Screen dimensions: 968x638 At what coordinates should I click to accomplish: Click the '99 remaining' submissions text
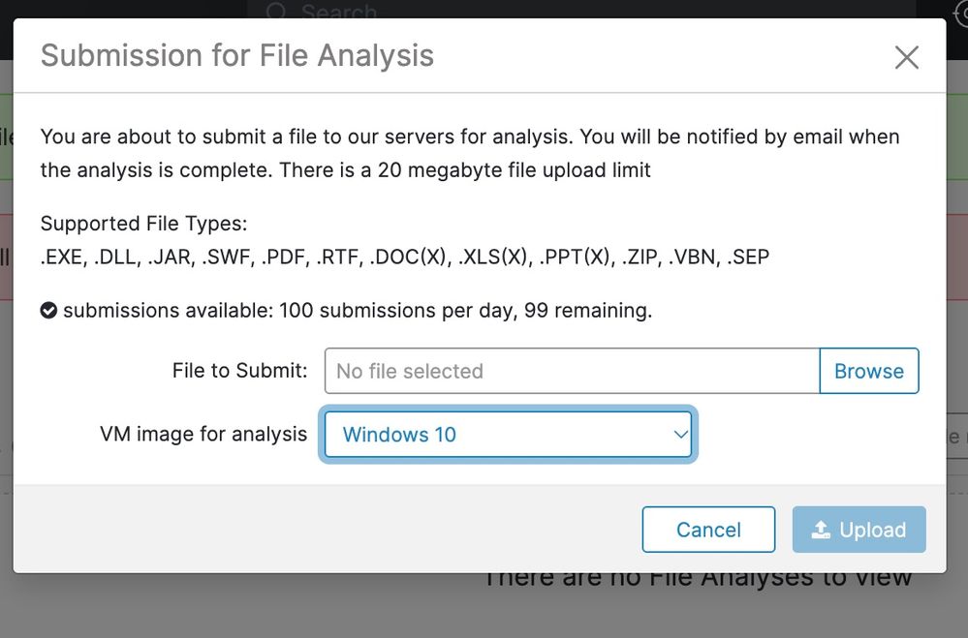click(588, 311)
